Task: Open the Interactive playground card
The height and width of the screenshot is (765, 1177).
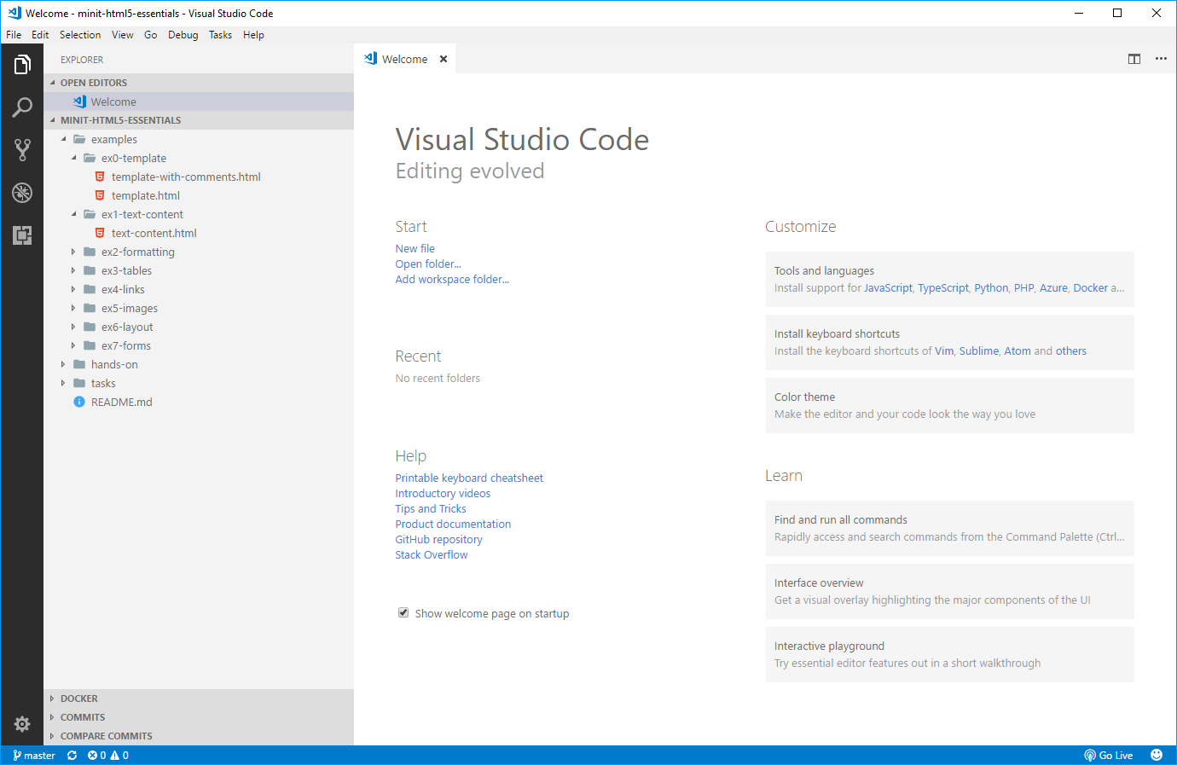Action: [950, 654]
